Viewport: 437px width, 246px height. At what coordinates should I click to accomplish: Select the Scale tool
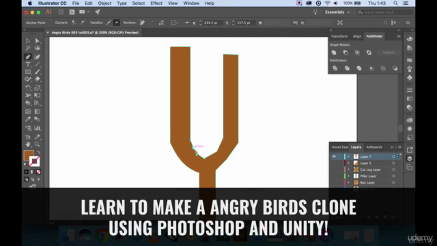(37, 88)
